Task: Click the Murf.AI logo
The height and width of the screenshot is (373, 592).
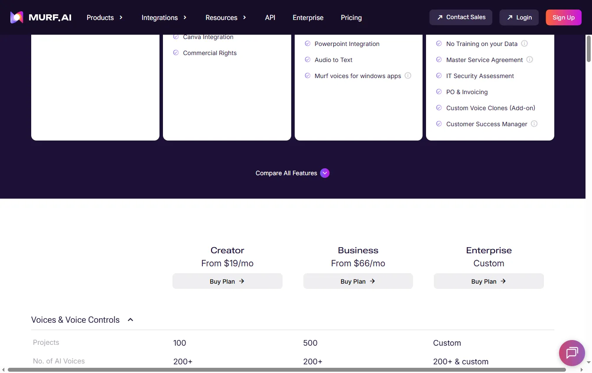Action: 41,17
